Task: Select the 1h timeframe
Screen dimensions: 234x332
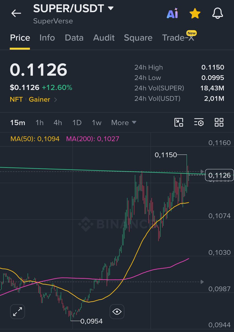Action: coord(40,123)
